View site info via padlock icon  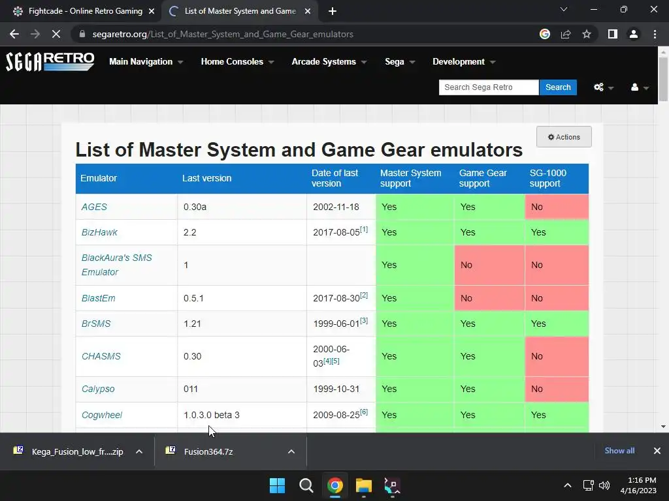tap(82, 34)
